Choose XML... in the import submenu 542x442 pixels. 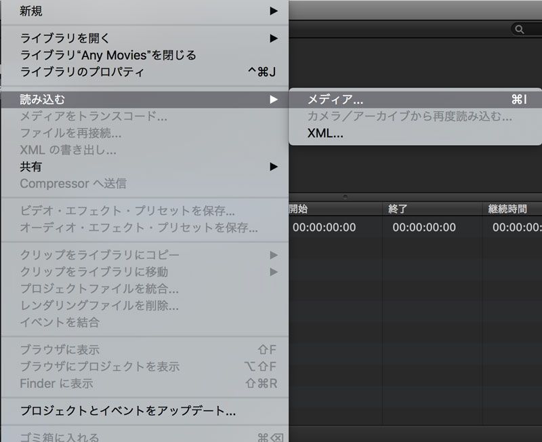(x=325, y=134)
